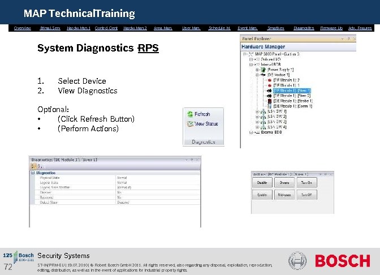
Task: Expand the LSN GW 1 node
Action: pos(257,111)
